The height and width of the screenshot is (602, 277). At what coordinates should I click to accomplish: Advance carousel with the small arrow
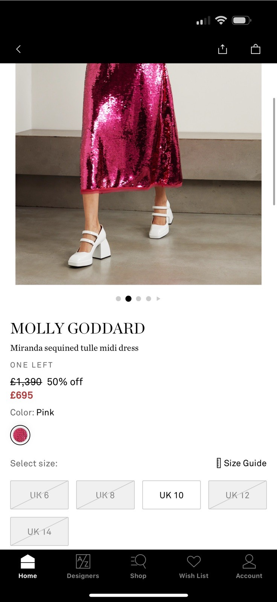click(x=158, y=299)
